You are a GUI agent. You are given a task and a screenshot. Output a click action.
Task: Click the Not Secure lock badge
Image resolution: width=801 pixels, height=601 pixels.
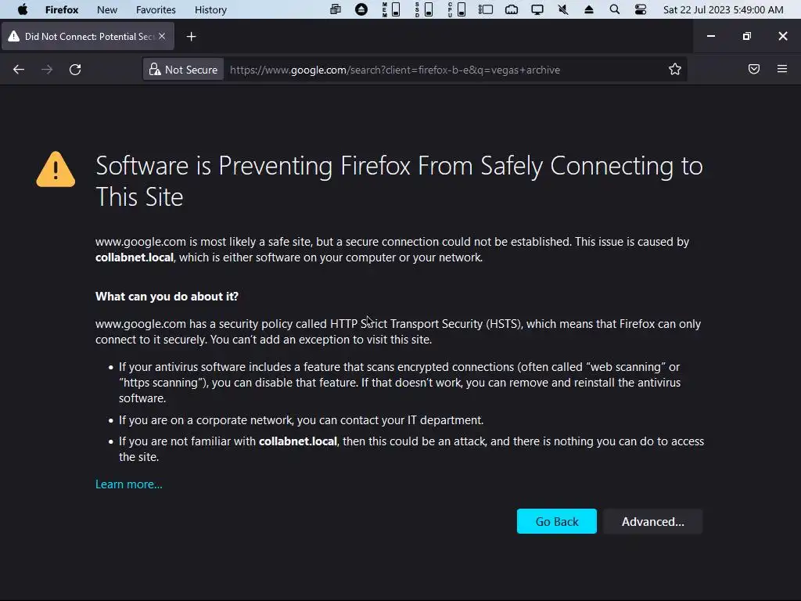click(183, 70)
